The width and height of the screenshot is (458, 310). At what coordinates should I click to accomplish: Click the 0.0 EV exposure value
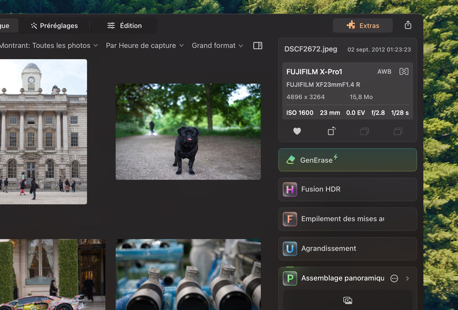[356, 113]
